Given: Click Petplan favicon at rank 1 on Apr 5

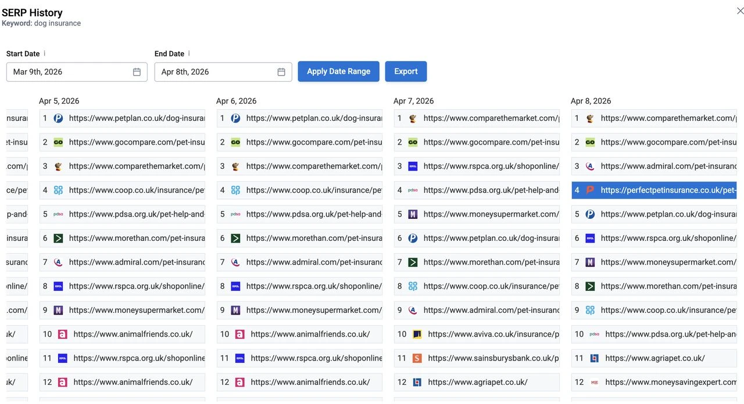Looking at the screenshot, I should 58,118.
